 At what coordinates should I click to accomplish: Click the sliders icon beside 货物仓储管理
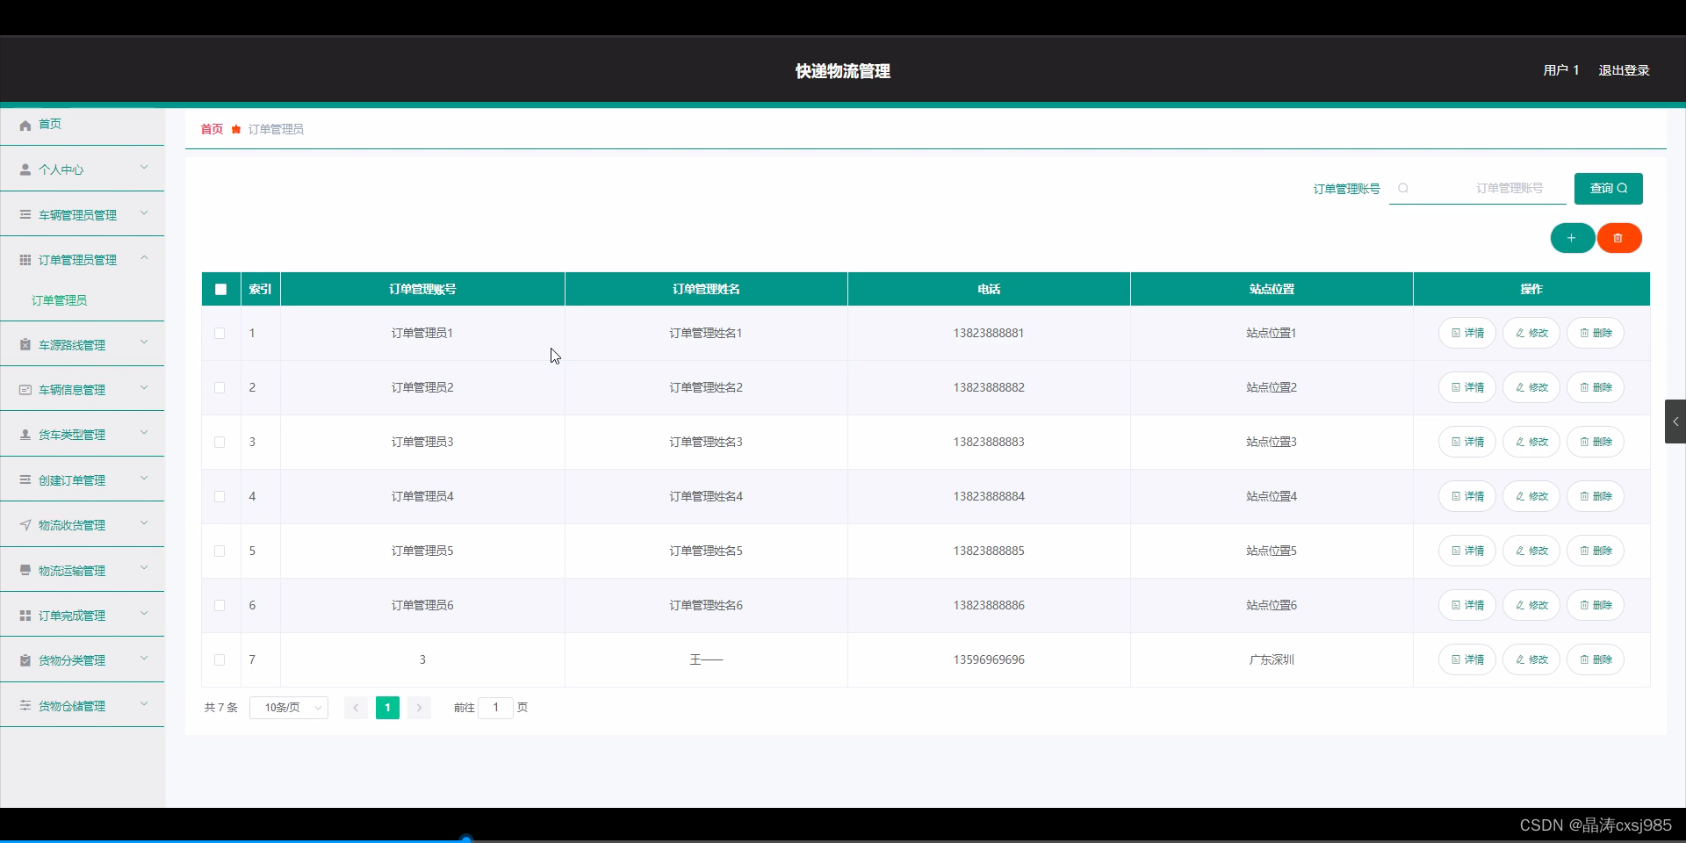point(25,705)
